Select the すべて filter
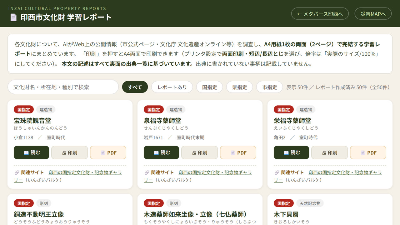The height and width of the screenshot is (225, 400). tap(135, 87)
